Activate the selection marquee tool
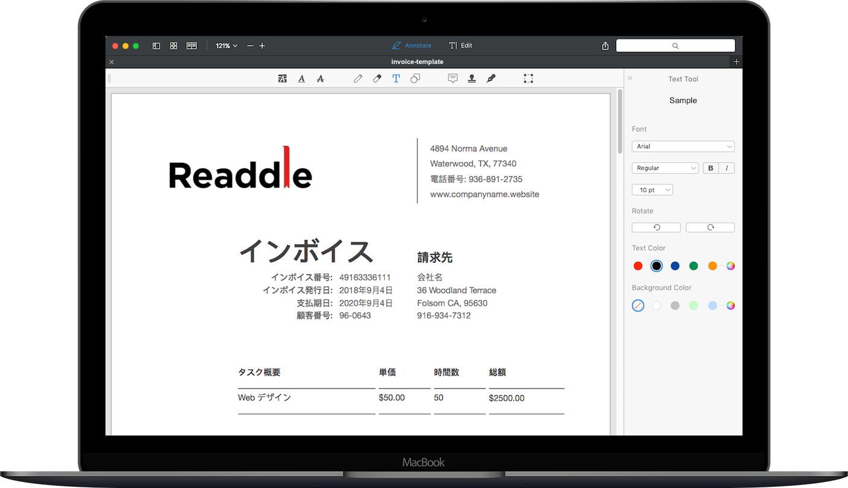 coord(529,78)
